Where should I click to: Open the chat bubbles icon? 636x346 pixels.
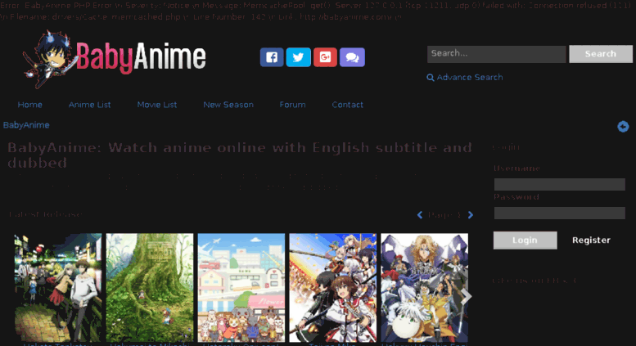(x=352, y=57)
